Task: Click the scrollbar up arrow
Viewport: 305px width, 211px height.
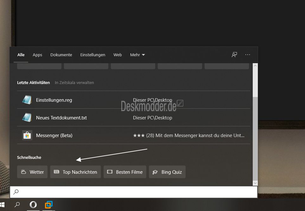Action: 255,66
